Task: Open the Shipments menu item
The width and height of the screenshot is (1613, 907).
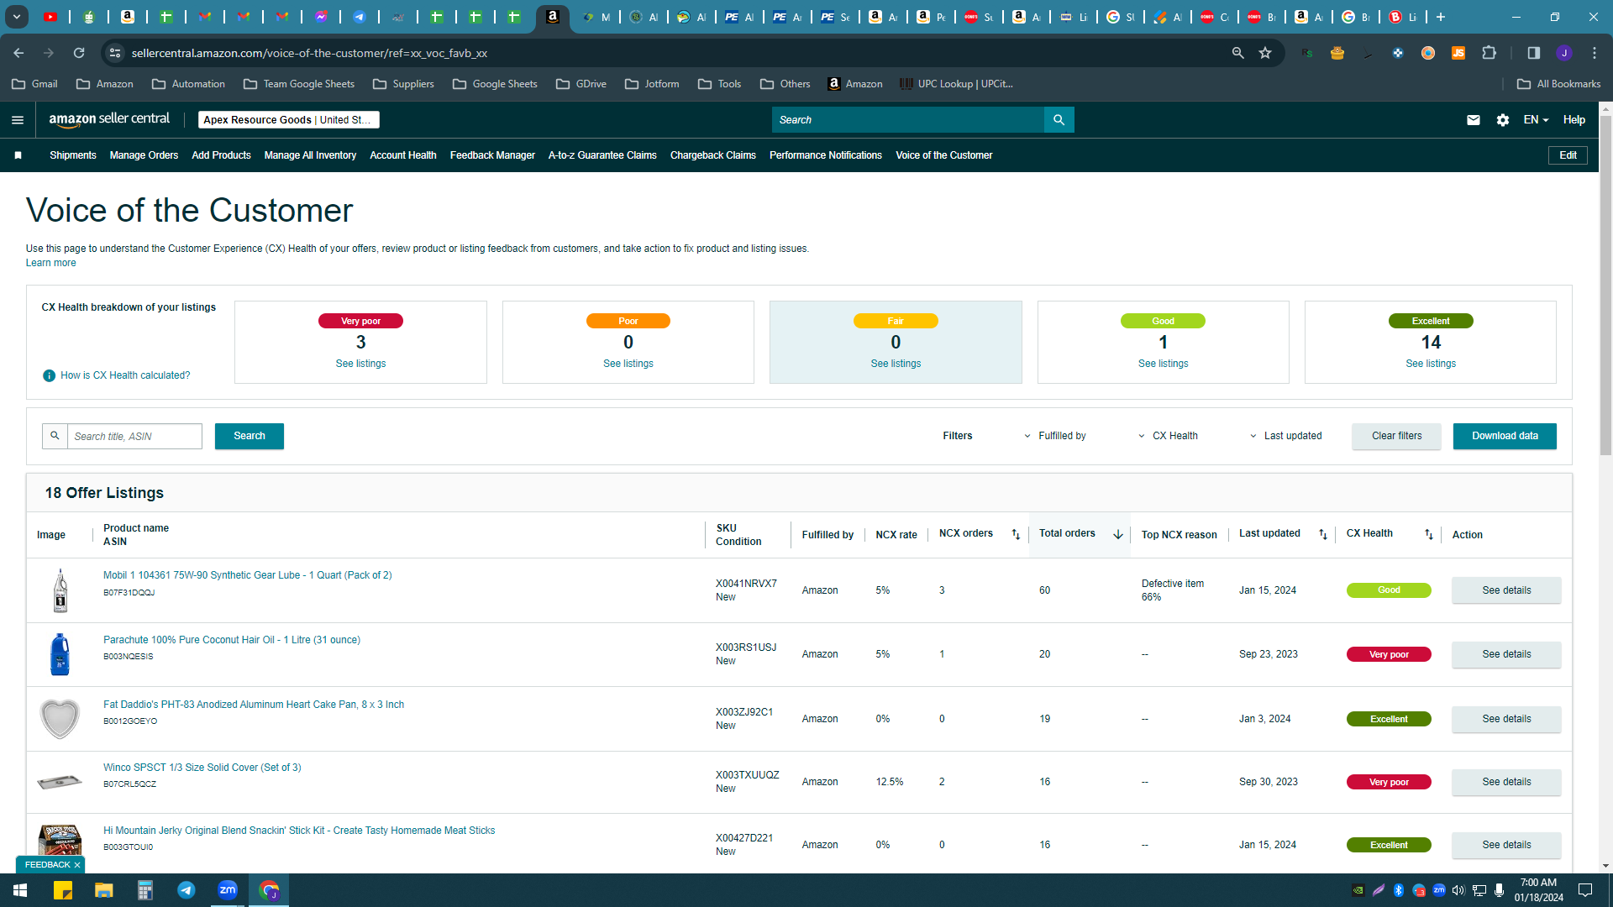Action: click(73, 155)
